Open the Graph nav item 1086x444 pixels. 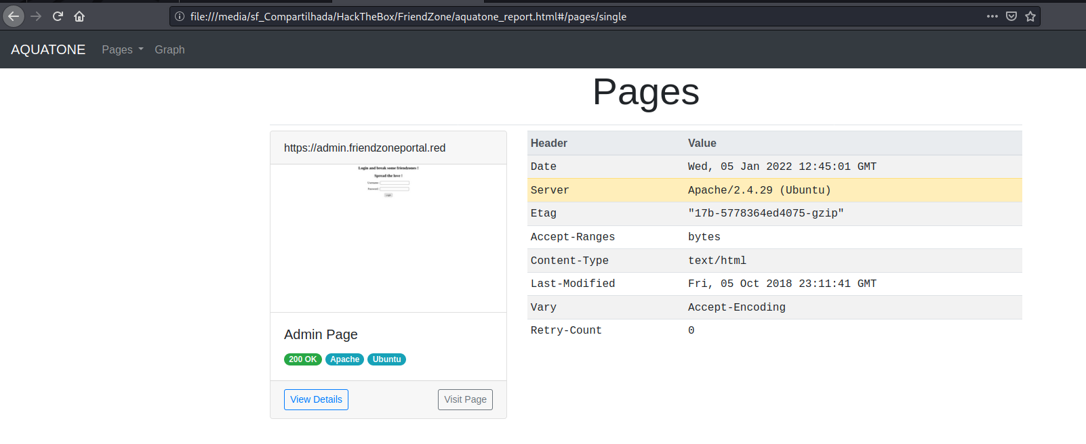pos(169,49)
